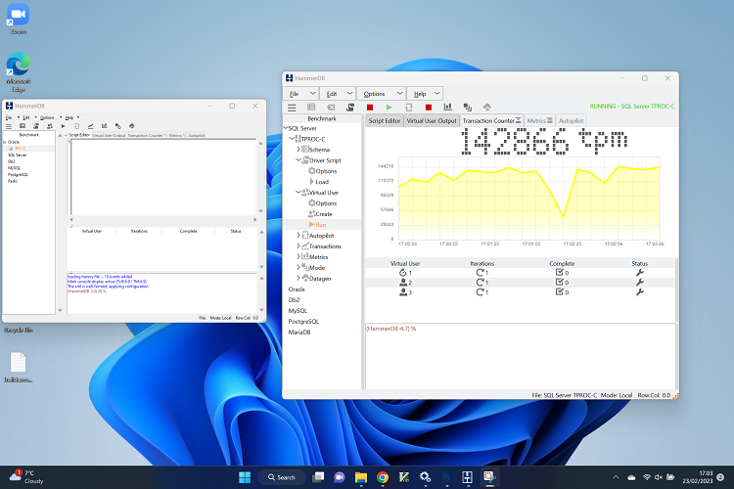Viewport: 734px width, 489px height.
Task: Click the Complete checkbox for user 2
Action: [x=559, y=282]
